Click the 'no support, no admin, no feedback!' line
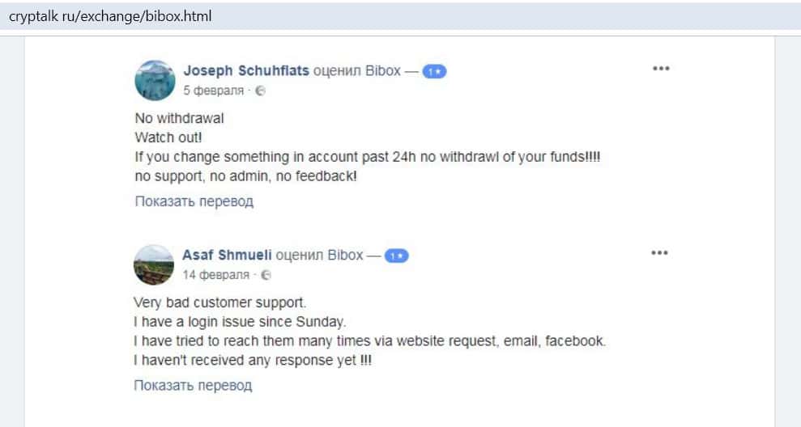Viewport: 801px width, 427px height. point(245,175)
